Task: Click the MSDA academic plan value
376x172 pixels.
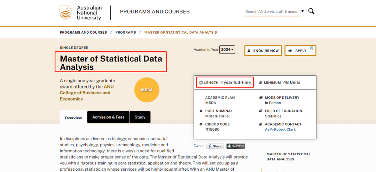Action: click(x=211, y=103)
